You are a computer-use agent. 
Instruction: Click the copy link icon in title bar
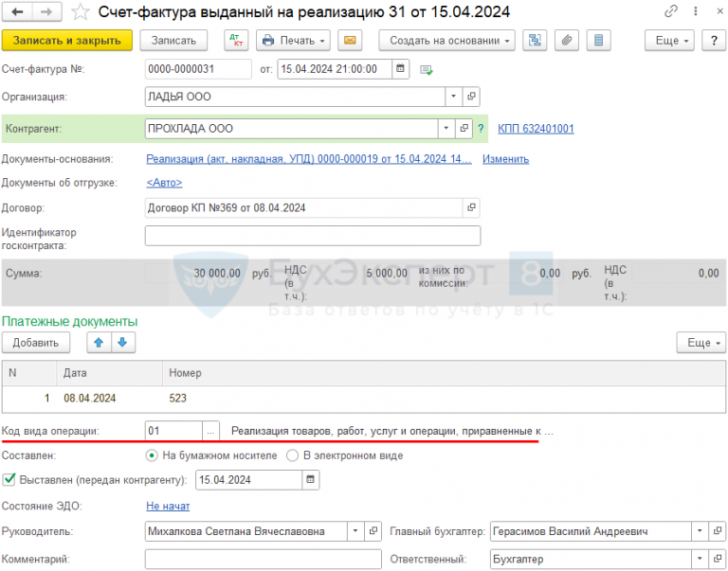tap(672, 12)
